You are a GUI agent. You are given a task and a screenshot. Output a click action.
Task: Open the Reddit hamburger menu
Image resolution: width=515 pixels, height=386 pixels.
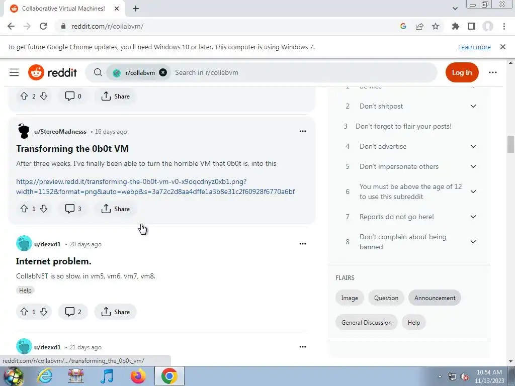click(x=14, y=72)
